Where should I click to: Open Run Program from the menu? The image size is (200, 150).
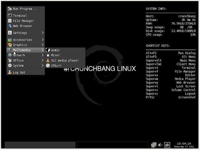pos(26,9)
